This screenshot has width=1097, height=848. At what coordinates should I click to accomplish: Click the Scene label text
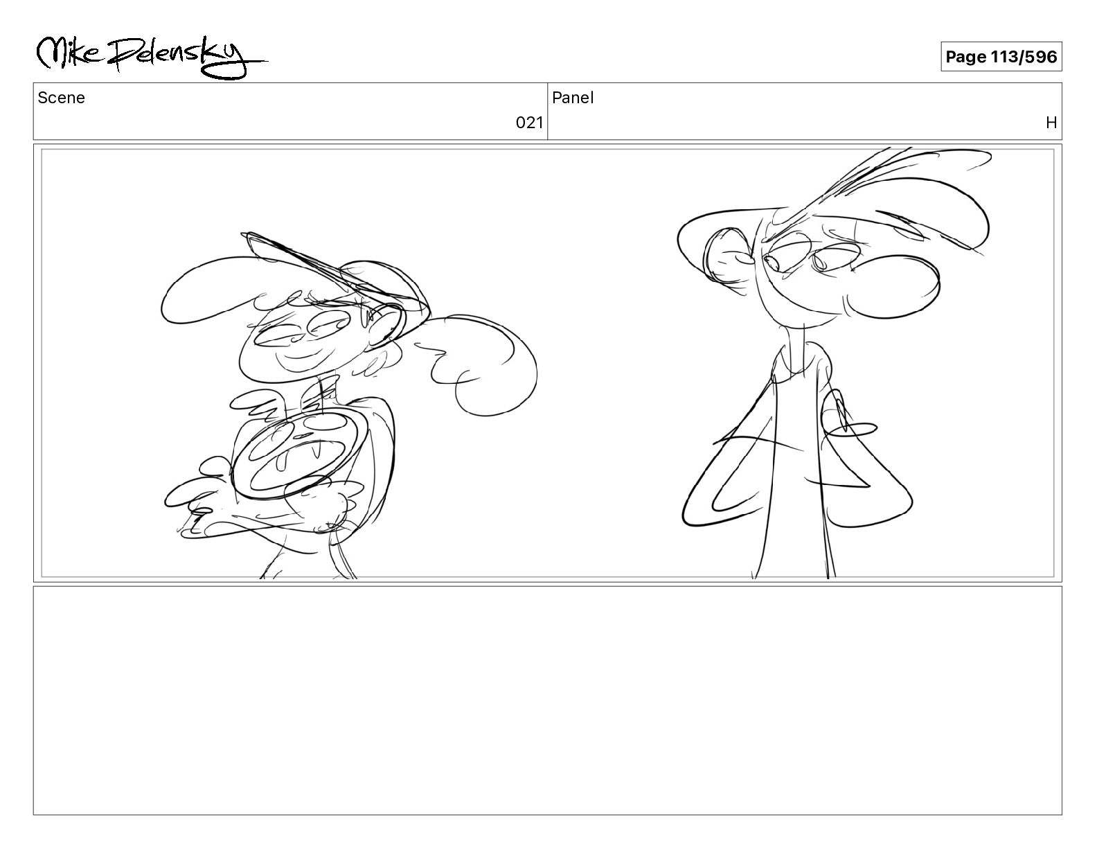coord(62,98)
